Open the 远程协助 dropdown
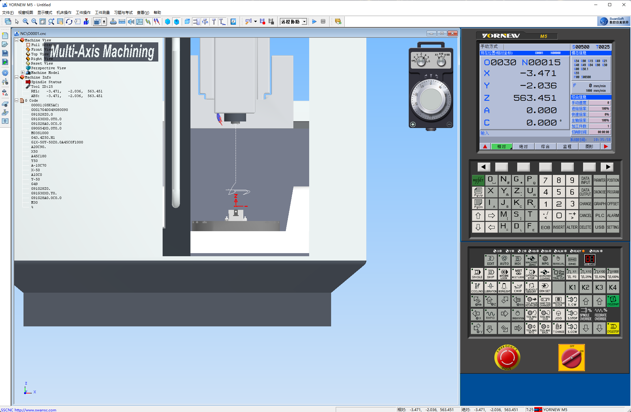This screenshot has height=412, width=631. (305, 22)
